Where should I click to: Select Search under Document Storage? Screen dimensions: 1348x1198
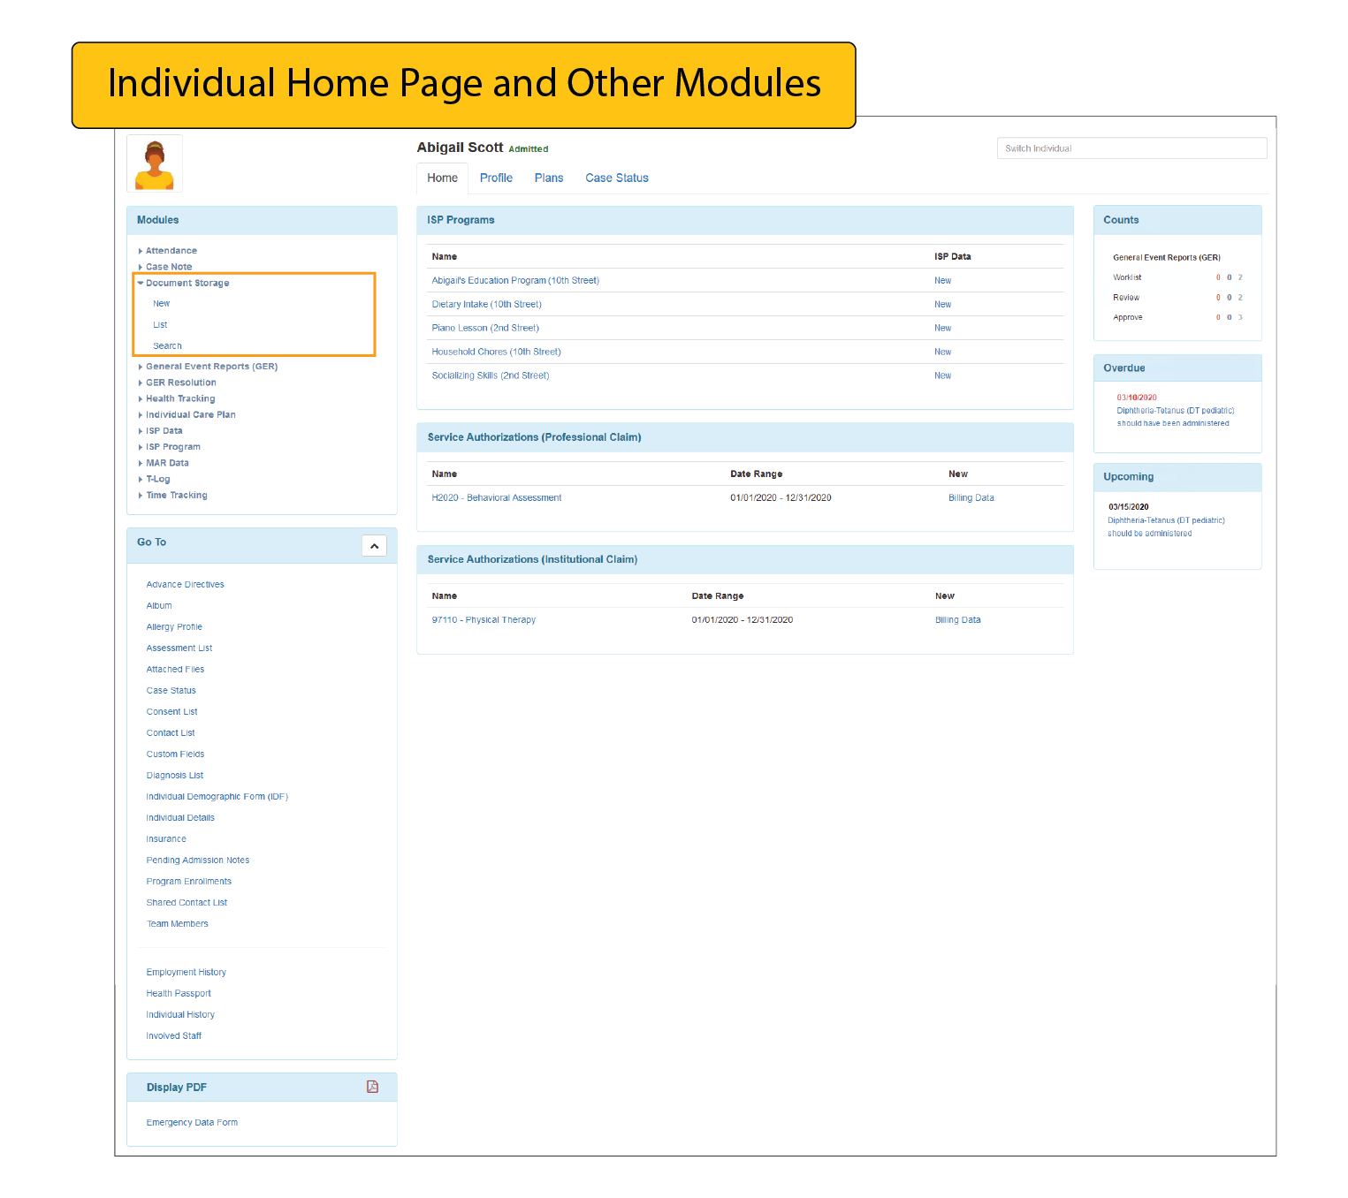[167, 346]
